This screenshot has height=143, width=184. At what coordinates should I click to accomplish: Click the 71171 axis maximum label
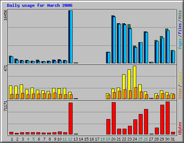coord(5,106)
